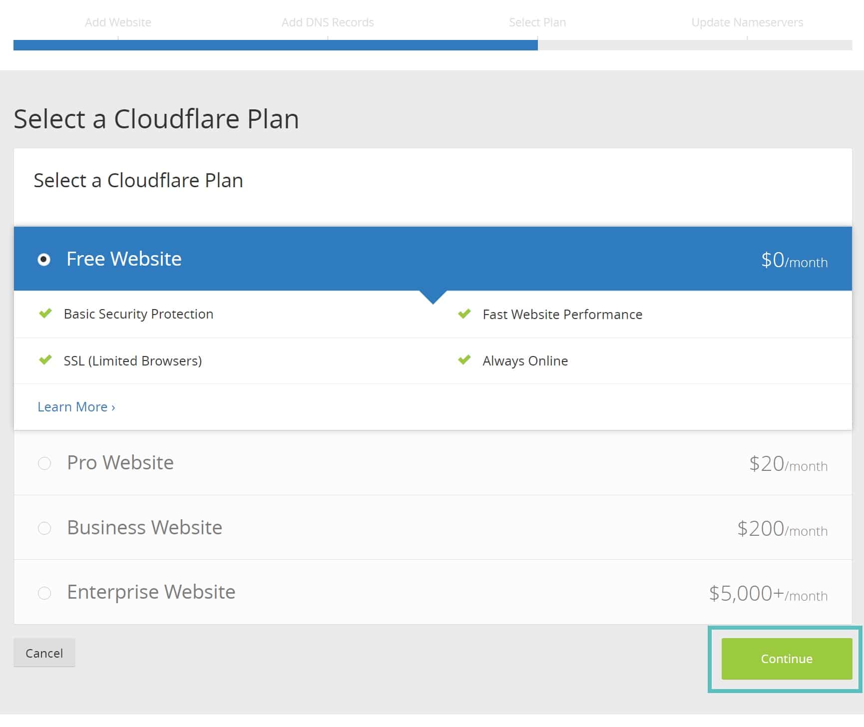Click checkmark next to Always Online
The height and width of the screenshot is (727, 864).
(464, 361)
